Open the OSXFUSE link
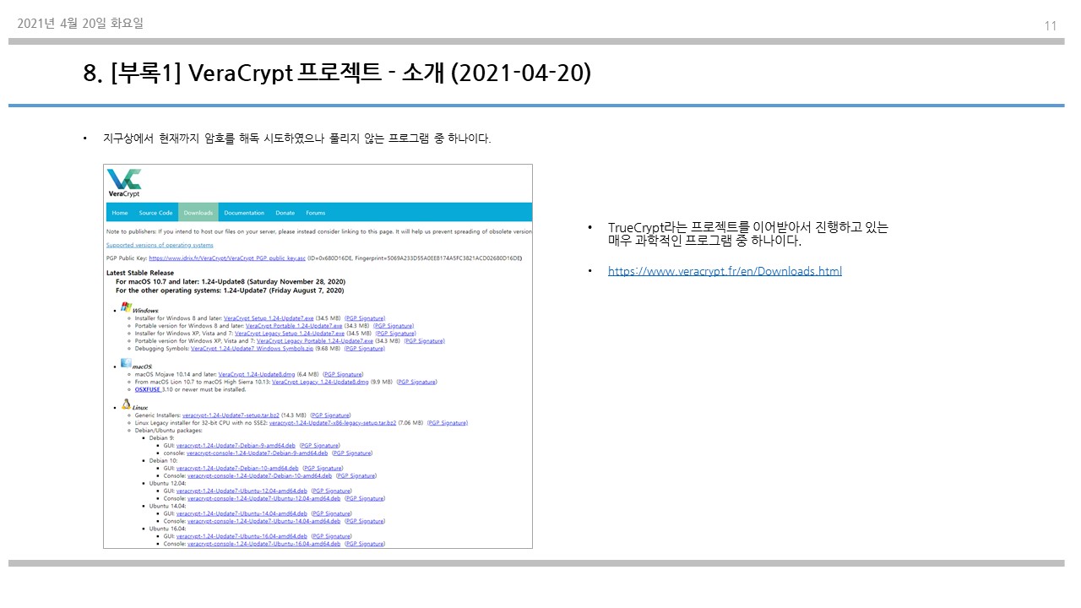 147,389
